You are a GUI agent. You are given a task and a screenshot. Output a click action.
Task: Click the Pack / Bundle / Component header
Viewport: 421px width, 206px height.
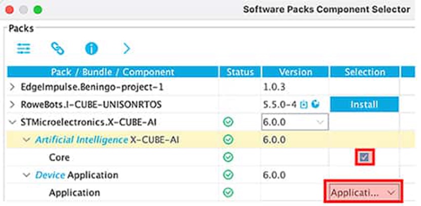click(112, 72)
